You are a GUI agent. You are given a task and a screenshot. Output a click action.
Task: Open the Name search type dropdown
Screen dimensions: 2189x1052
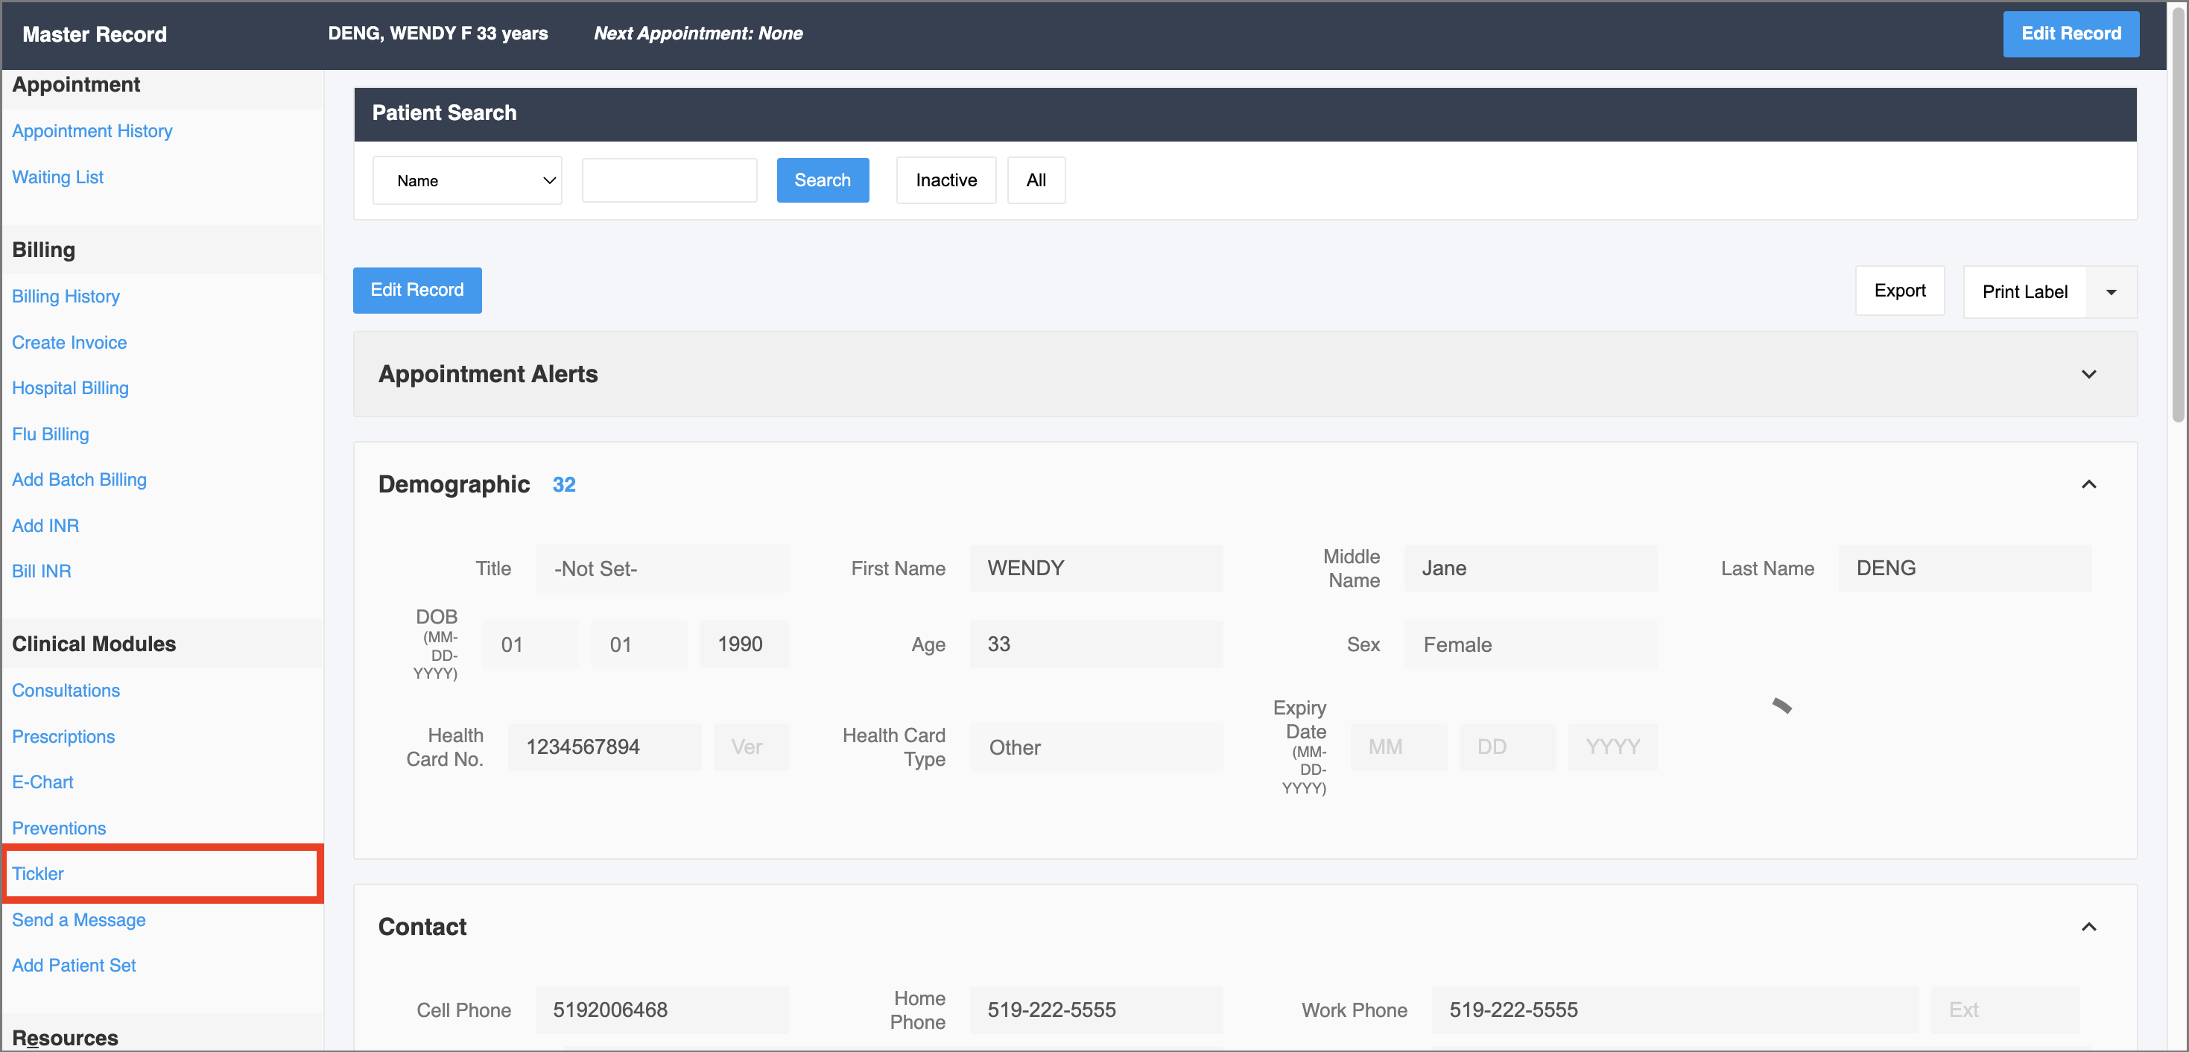466,180
